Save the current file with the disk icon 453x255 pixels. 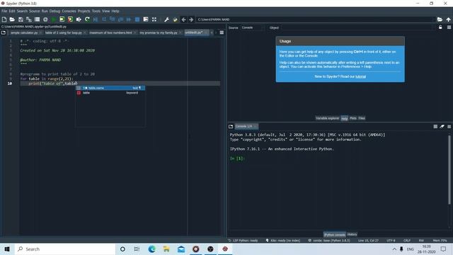21,19
